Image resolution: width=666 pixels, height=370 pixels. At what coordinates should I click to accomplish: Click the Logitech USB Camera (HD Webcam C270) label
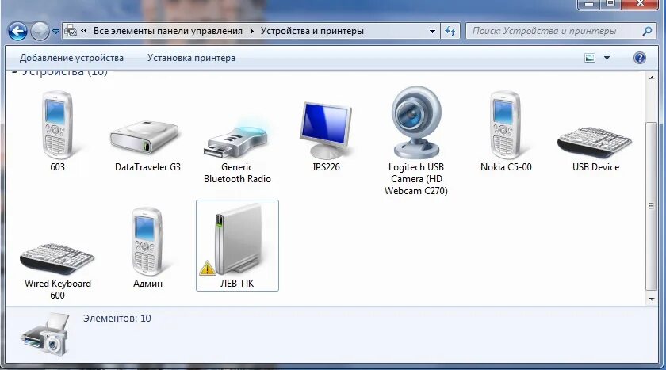pyautogui.click(x=416, y=179)
